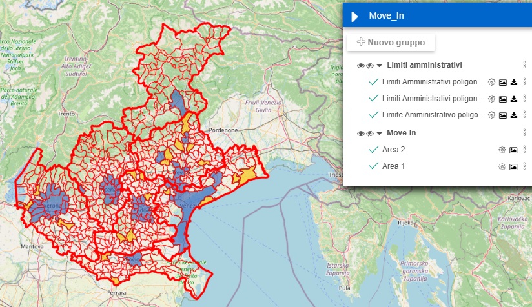Open options menu for Limiti amministrativi group
Image resolution: width=532 pixels, height=307 pixels.
tap(524, 65)
